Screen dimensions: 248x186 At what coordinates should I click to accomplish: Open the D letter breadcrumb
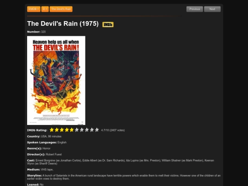[x=45, y=9]
